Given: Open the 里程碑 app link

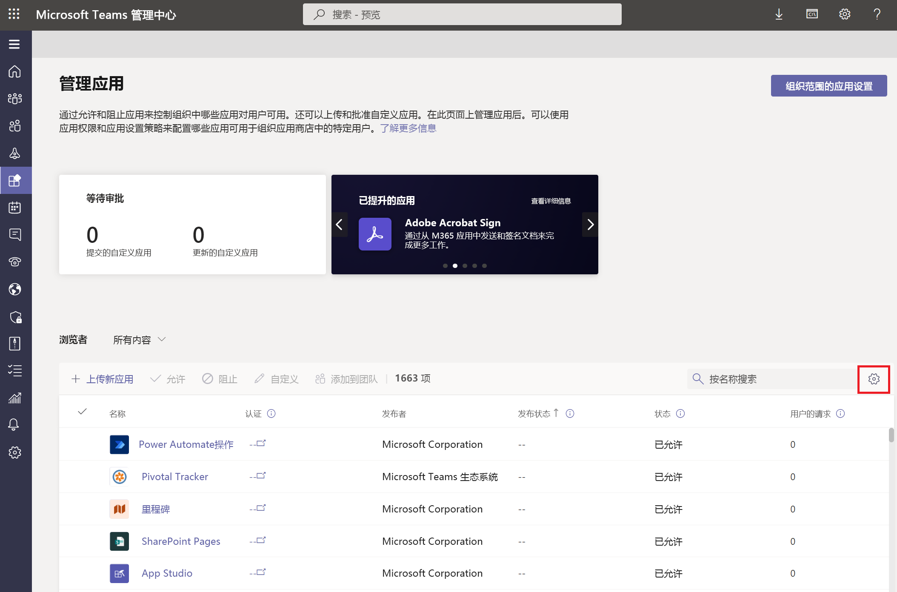Looking at the screenshot, I should coord(156,509).
